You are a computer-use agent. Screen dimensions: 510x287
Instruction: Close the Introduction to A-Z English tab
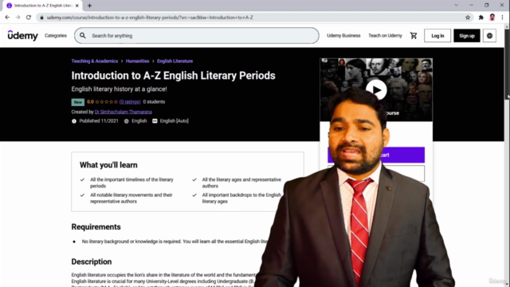pos(77,6)
